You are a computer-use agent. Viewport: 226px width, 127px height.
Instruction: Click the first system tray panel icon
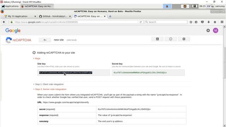coord(167,6)
